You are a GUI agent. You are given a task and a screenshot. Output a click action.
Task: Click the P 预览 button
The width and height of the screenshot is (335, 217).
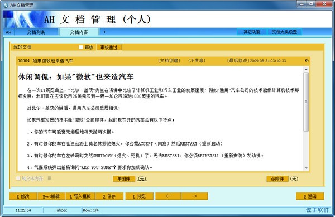139,196
